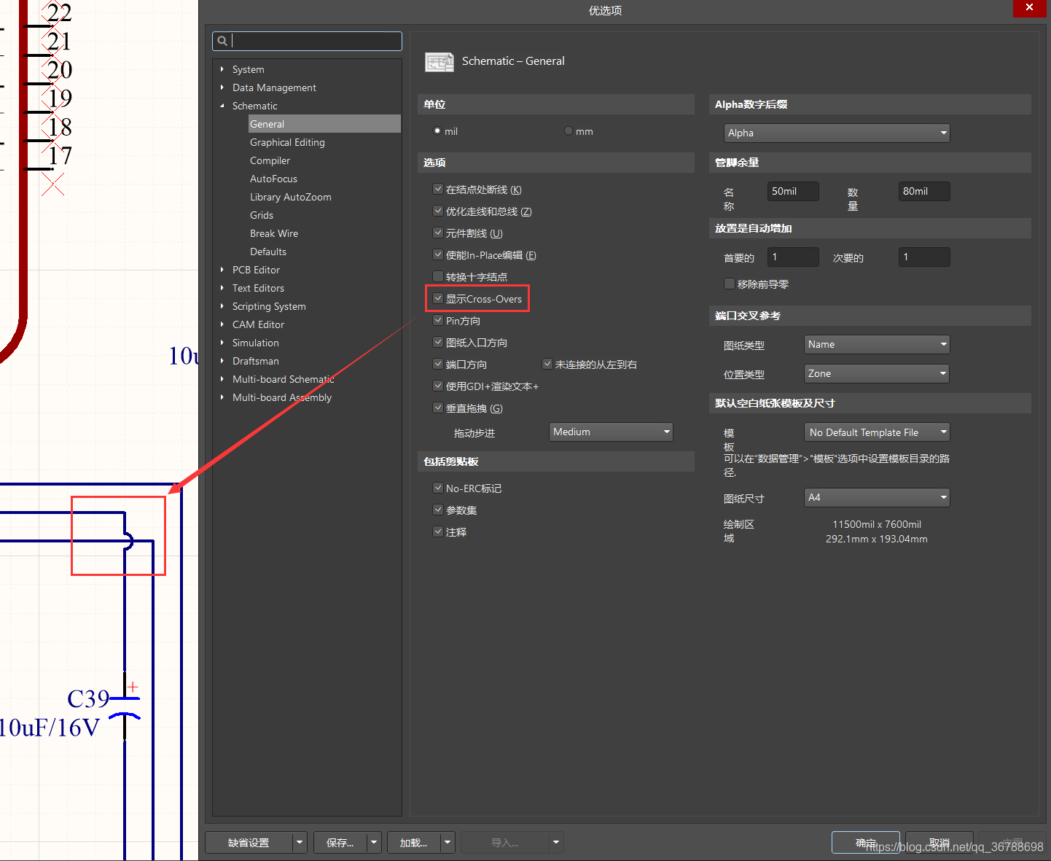Click the 首要的 increment value field
The height and width of the screenshot is (861, 1051).
tap(792, 257)
